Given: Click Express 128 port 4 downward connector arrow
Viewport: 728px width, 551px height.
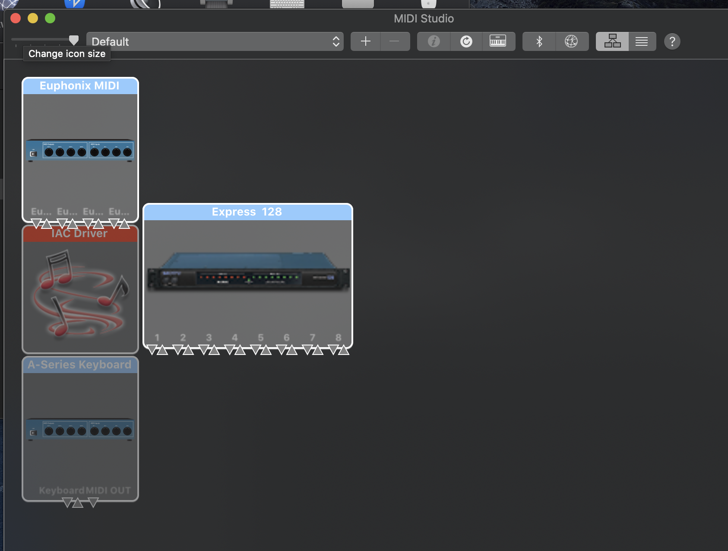Looking at the screenshot, I should click(x=230, y=349).
